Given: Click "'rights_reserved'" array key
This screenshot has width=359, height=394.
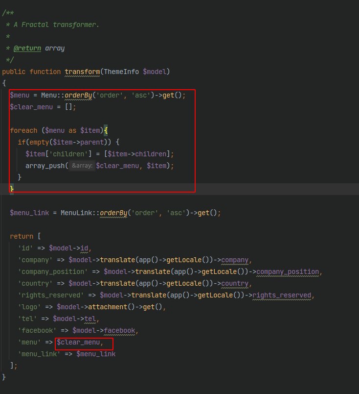Looking at the screenshot, I should pos(51,295).
